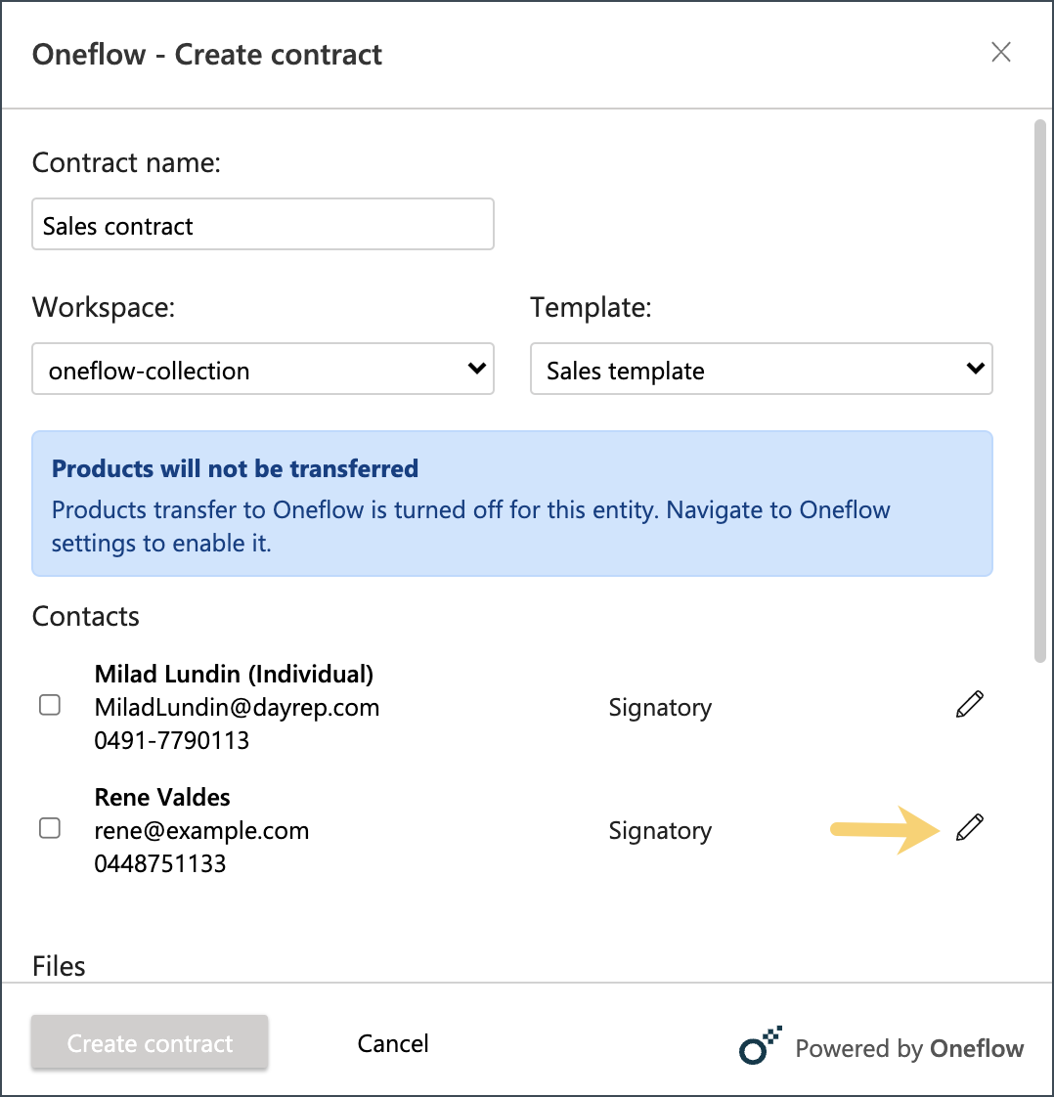This screenshot has width=1054, height=1097.
Task: Click the Cancel button
Action: pyautogui.click(x=392, y=1043)
